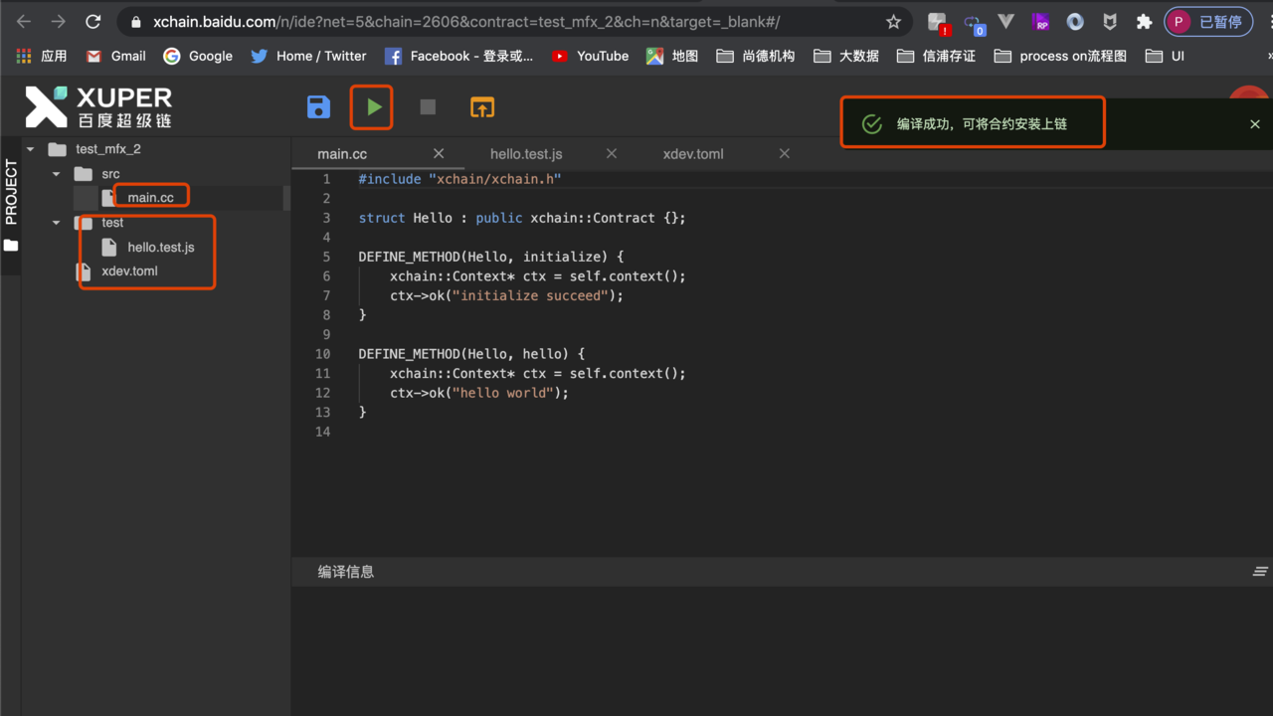Viewport: 1273px width, 716px height.
Task: Collapse the test folder
Action: point(57,223)
